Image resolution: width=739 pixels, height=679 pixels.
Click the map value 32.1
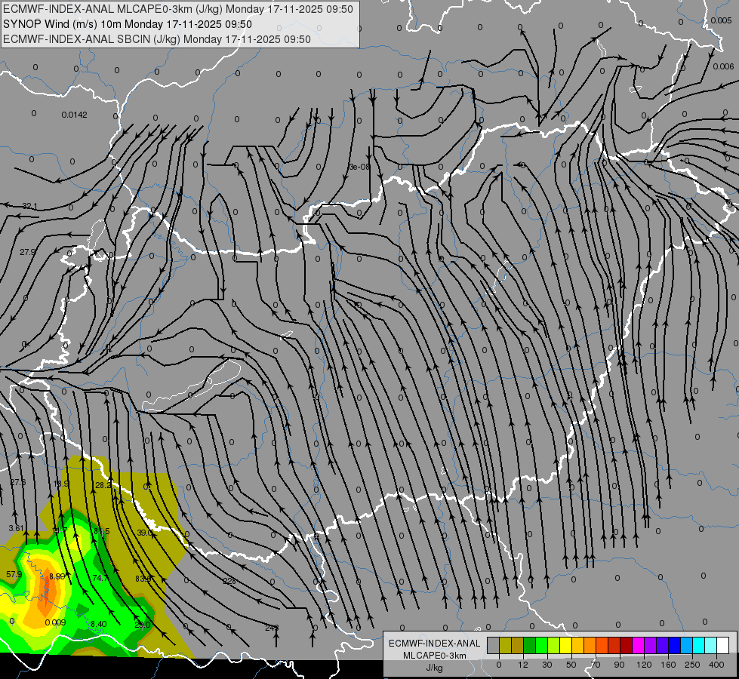(29, 206)
